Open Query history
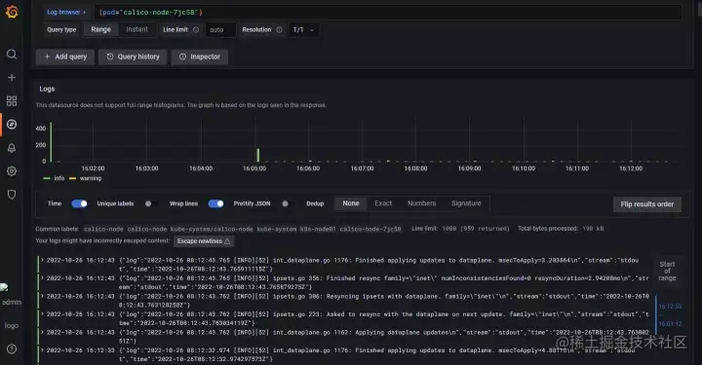 133,56
